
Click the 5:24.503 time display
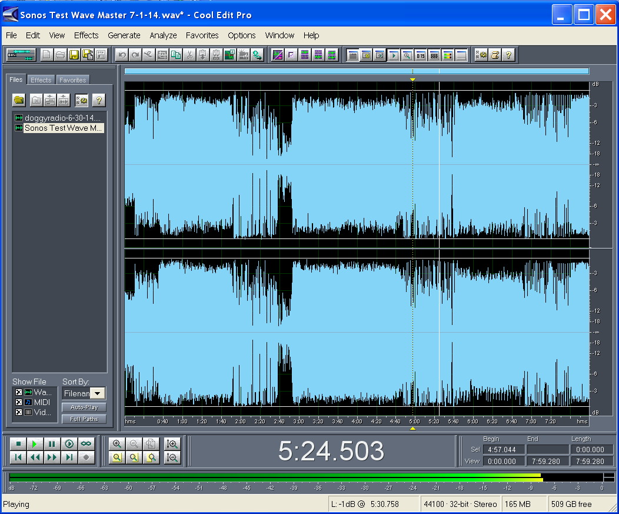tap(331, 451)
